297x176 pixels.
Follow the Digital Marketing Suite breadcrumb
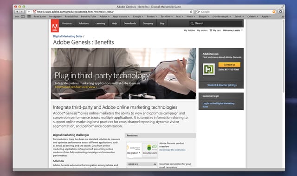[x=68, y=36]
